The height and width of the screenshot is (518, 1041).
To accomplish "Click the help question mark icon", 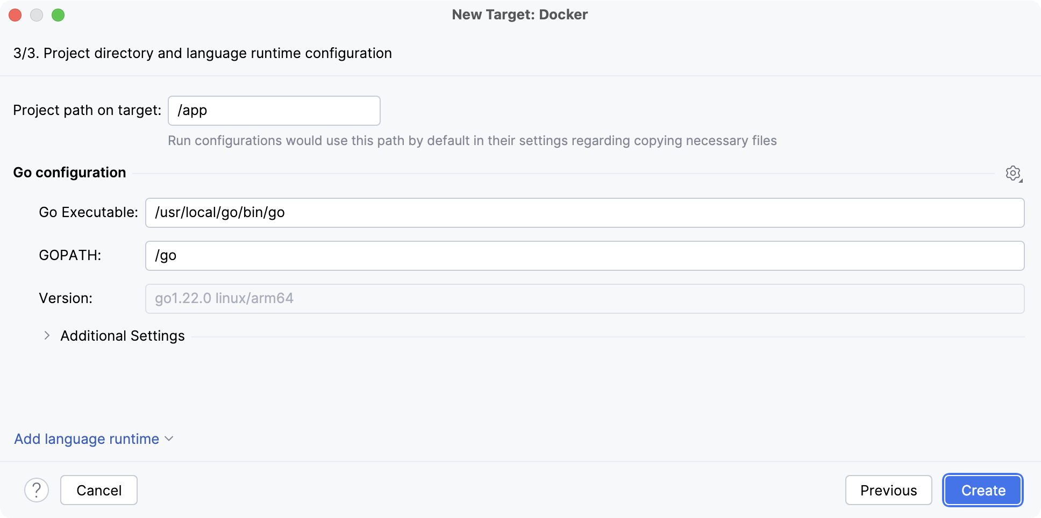I will point(37,490).
